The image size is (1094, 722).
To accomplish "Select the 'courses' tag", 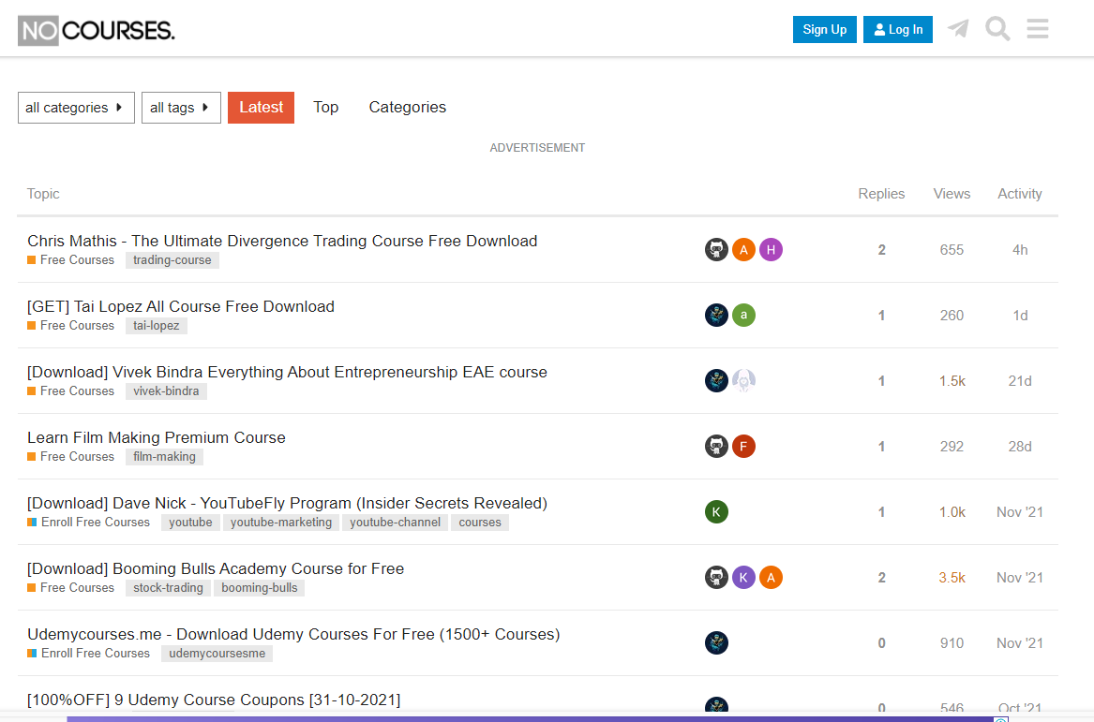I will click(480, 522).
